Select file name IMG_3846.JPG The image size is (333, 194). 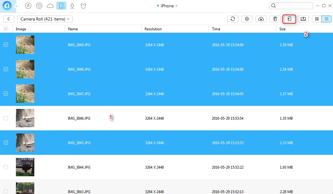pos(79,118)
